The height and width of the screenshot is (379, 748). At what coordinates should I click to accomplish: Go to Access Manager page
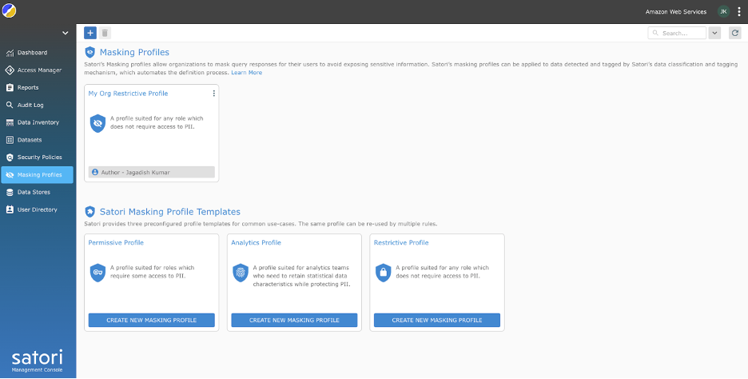[x=38, y=70]
